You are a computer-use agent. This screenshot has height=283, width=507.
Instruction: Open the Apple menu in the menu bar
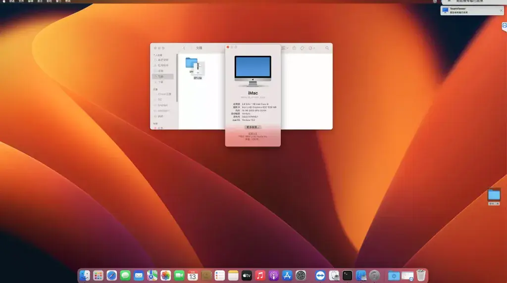(x=4, y=1)
